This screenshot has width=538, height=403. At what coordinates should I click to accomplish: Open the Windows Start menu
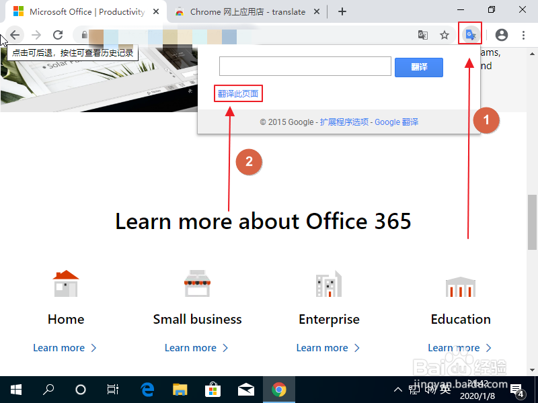15,390
